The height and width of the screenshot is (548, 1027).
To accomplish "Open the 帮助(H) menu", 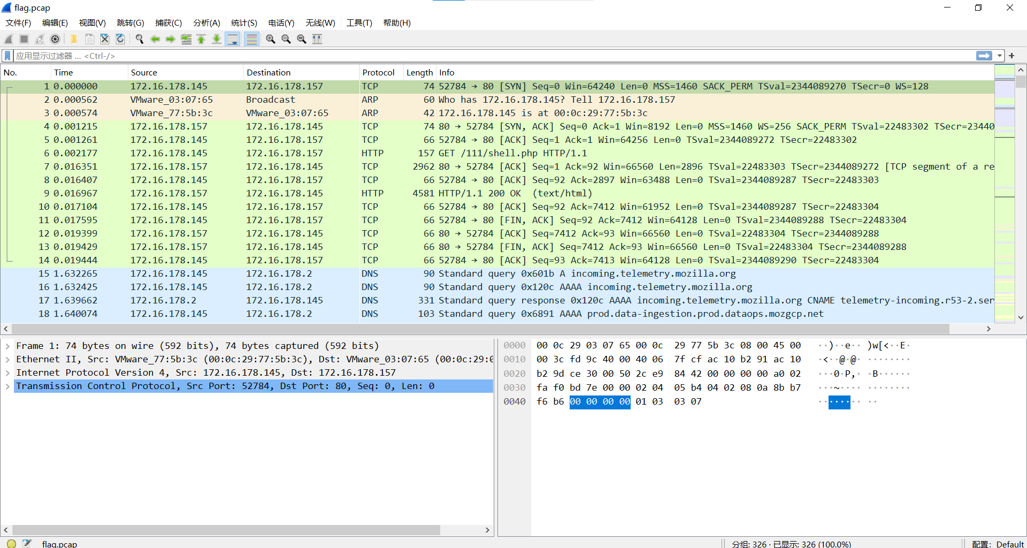I will point(397,23).
